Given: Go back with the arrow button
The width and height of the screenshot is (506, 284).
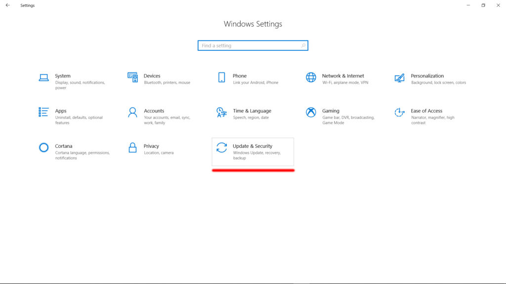Looking at the screenshot, I should coord(8,5).
